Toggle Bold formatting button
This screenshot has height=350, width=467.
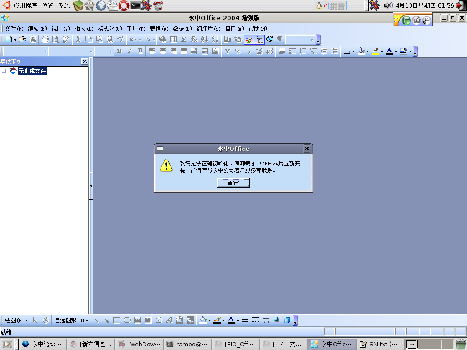119,51
